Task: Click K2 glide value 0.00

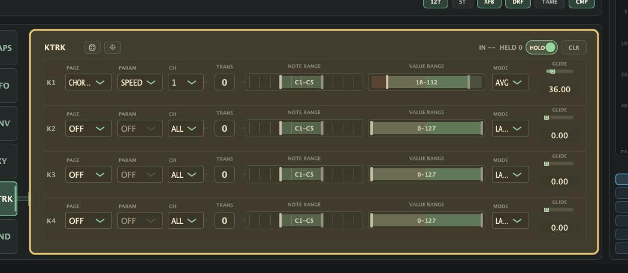Action: click(560, 135)
